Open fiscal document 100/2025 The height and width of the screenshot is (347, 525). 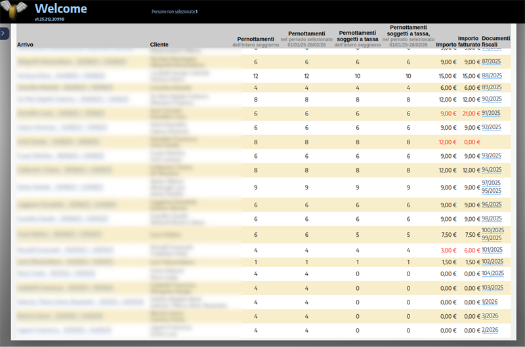coord(493,230)
